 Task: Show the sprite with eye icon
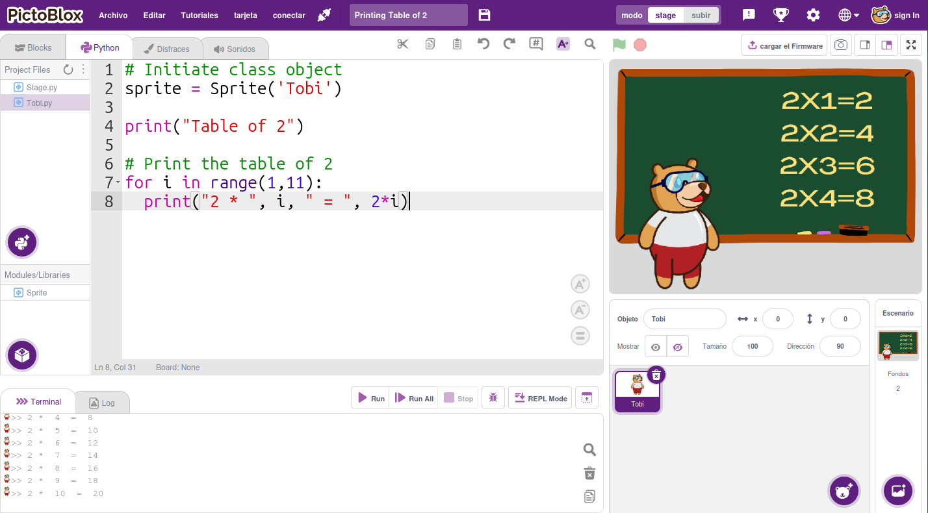656,347
